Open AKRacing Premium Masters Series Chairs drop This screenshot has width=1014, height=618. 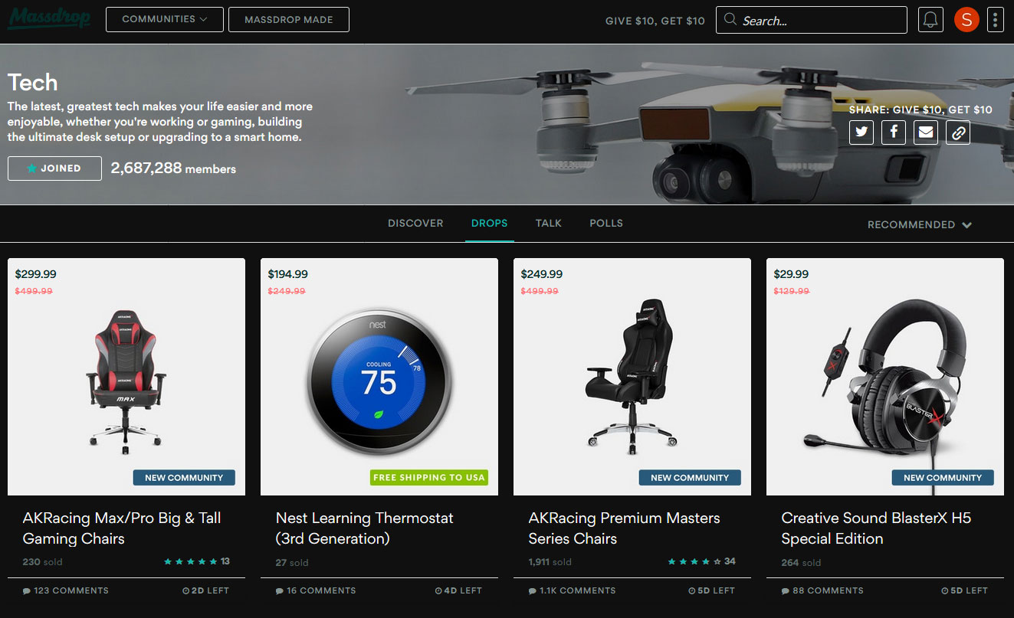[625, 528]
